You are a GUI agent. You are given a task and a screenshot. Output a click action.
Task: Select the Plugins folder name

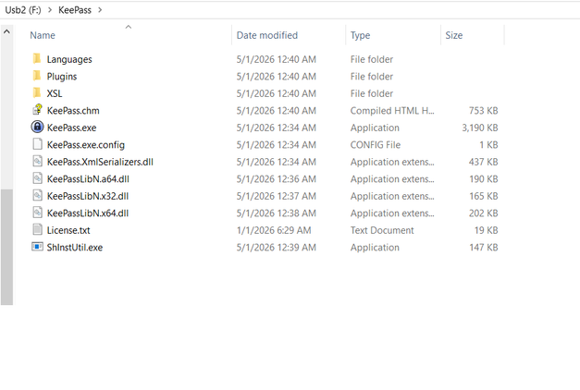point(62,76)
